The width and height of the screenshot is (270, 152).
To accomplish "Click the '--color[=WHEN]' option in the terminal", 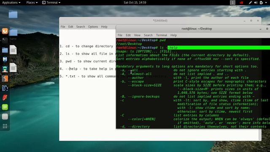I will (x=142, y=119).
